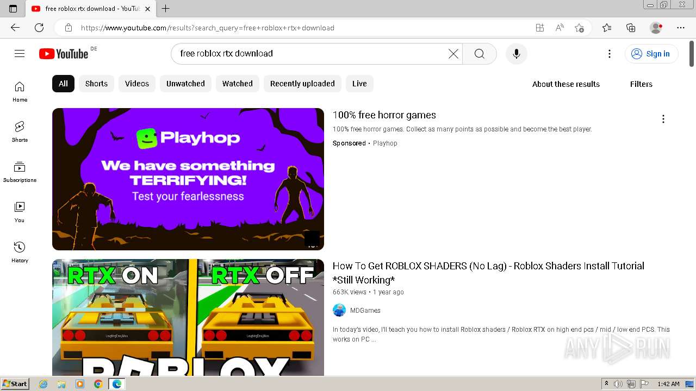The height and width of the screenshot is (391, 696).
Task: Add this page to favorites
Action: (x=579, y=28)
